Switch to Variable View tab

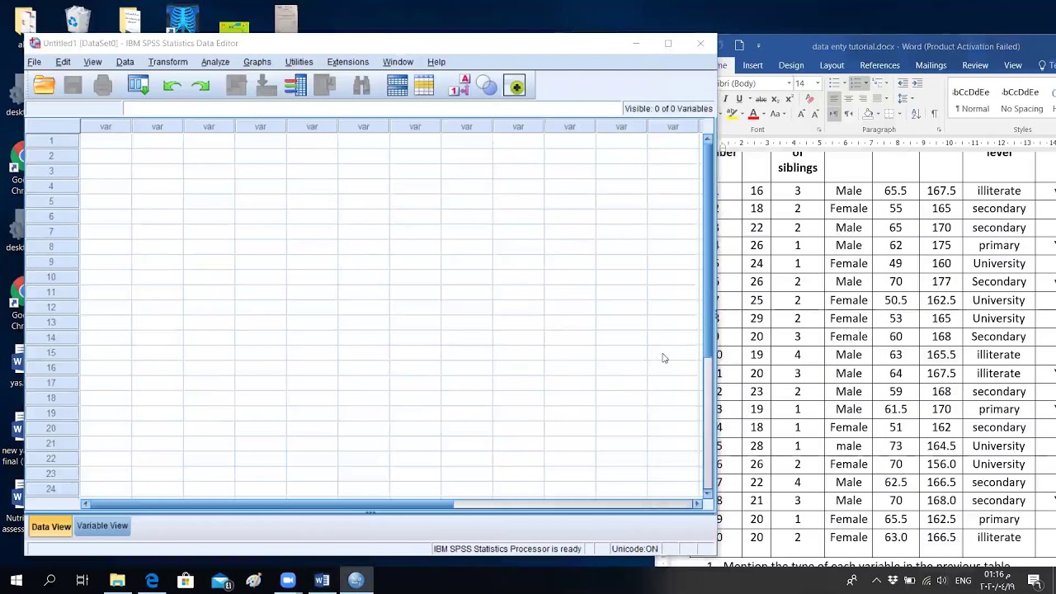(x=102, y=526)
